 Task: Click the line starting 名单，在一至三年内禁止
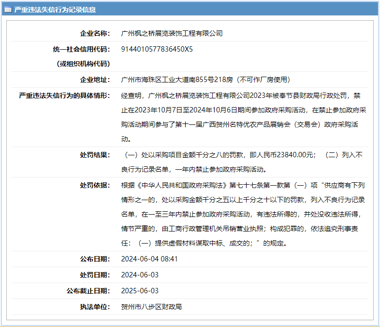click(241, 214)
